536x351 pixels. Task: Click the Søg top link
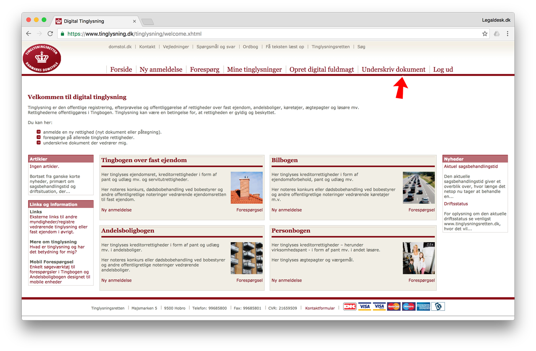[x=361, y=47]
